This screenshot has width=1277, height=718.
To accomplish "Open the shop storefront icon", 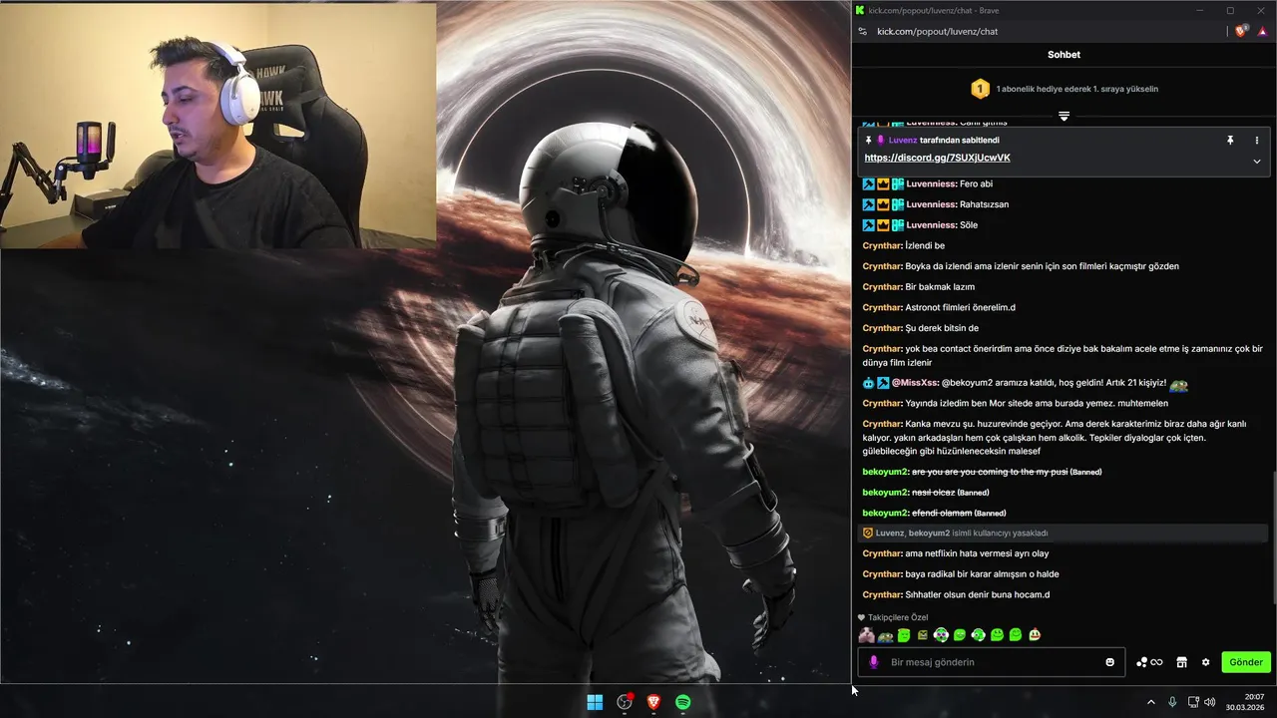I will point(1181,662).
